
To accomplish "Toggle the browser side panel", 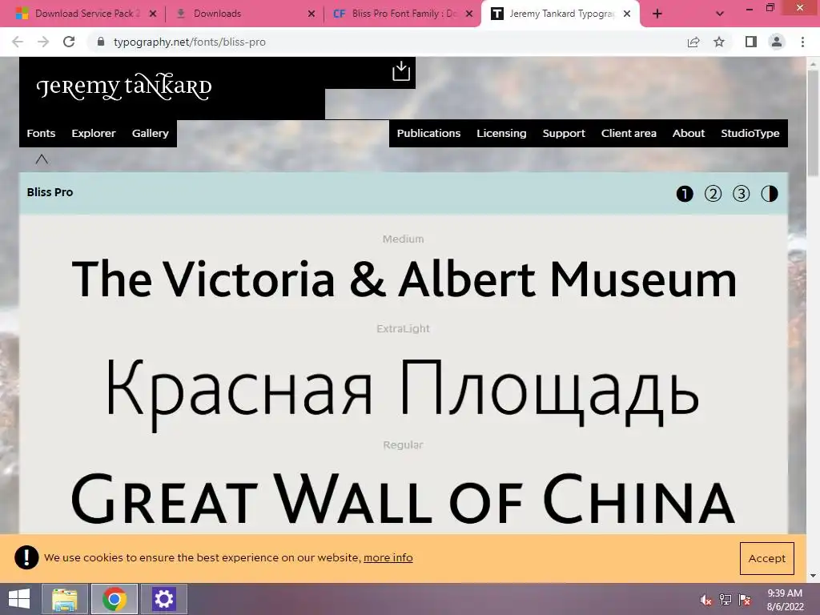I will tap(751, 42).
